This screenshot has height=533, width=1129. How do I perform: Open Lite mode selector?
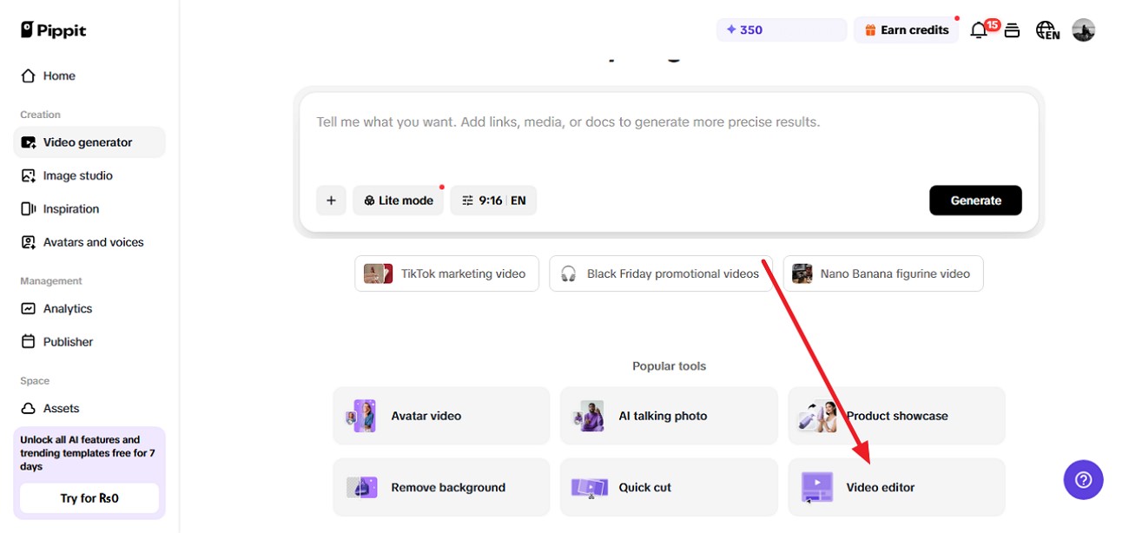(x=399, y=201)
